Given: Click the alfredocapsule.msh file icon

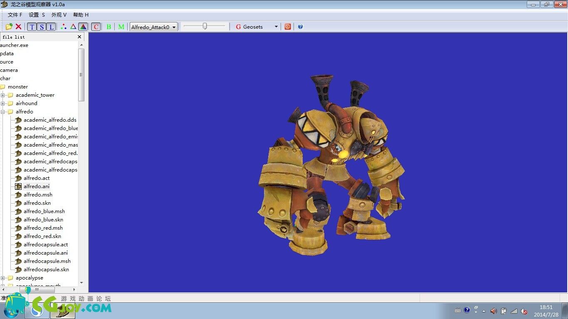Looking at the screenshot, I should click(x=18, y=261).
